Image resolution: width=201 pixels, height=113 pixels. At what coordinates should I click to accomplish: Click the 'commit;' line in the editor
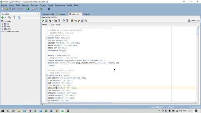(x=52, y=65)
